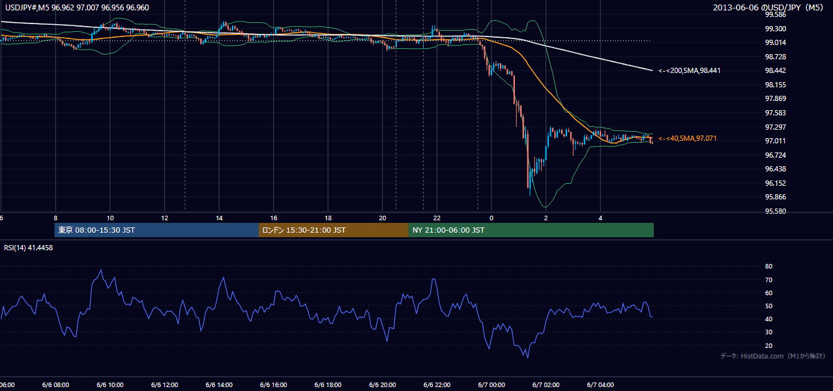The height and width of the screenshot is (391, 833).
Task: Click the 6/6 22:00 date label
Action: pos(437,384)
